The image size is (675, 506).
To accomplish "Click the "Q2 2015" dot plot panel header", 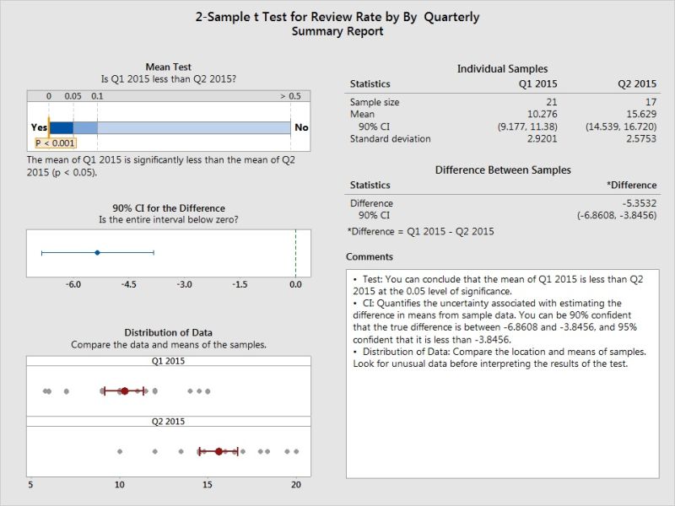I will click(x=168, y=422).
